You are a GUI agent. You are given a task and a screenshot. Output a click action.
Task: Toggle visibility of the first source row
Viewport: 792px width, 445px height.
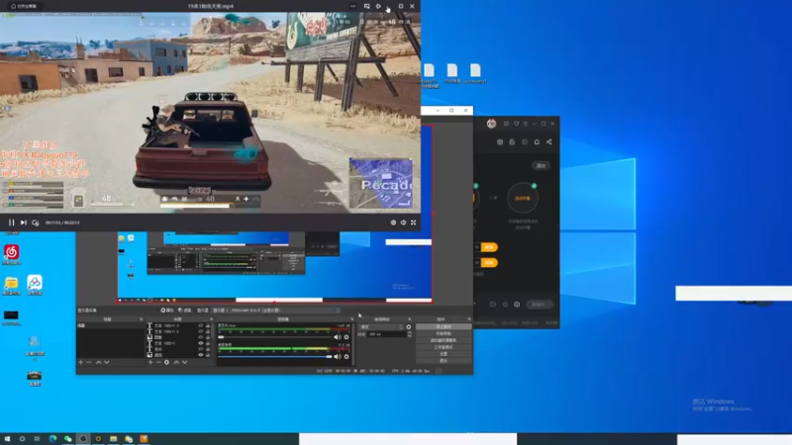(201, 326)
